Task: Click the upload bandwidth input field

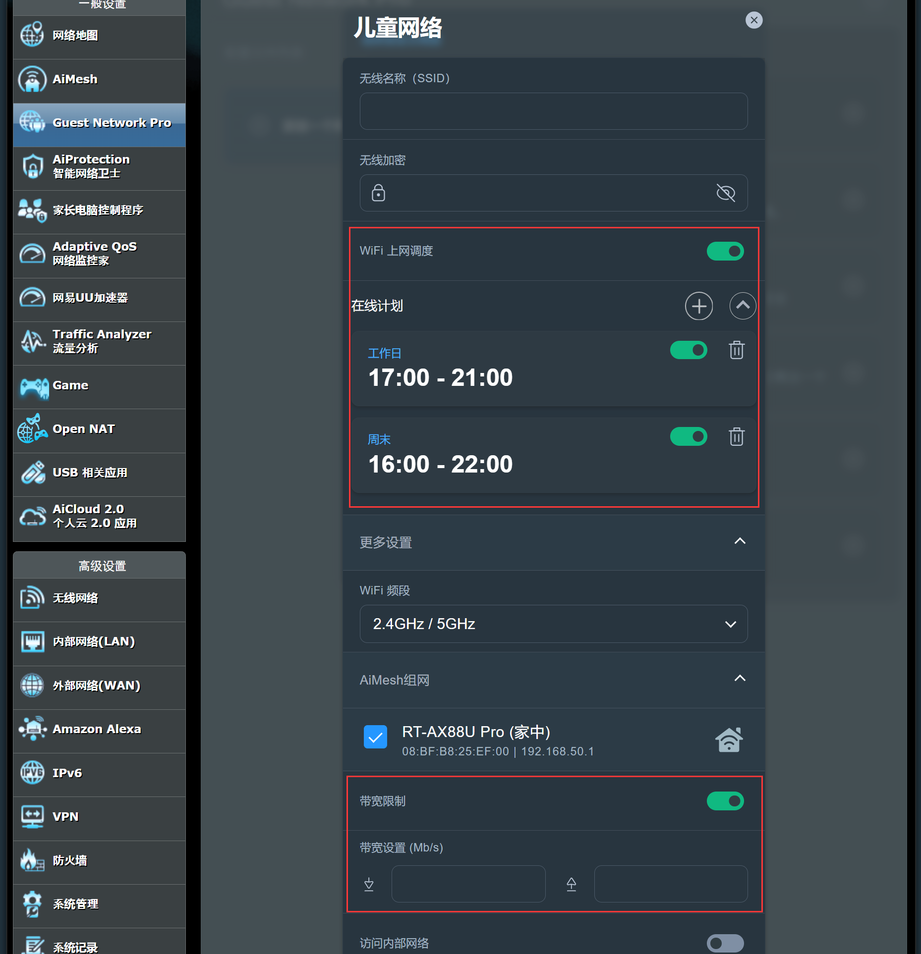Action: pos(671,884)
